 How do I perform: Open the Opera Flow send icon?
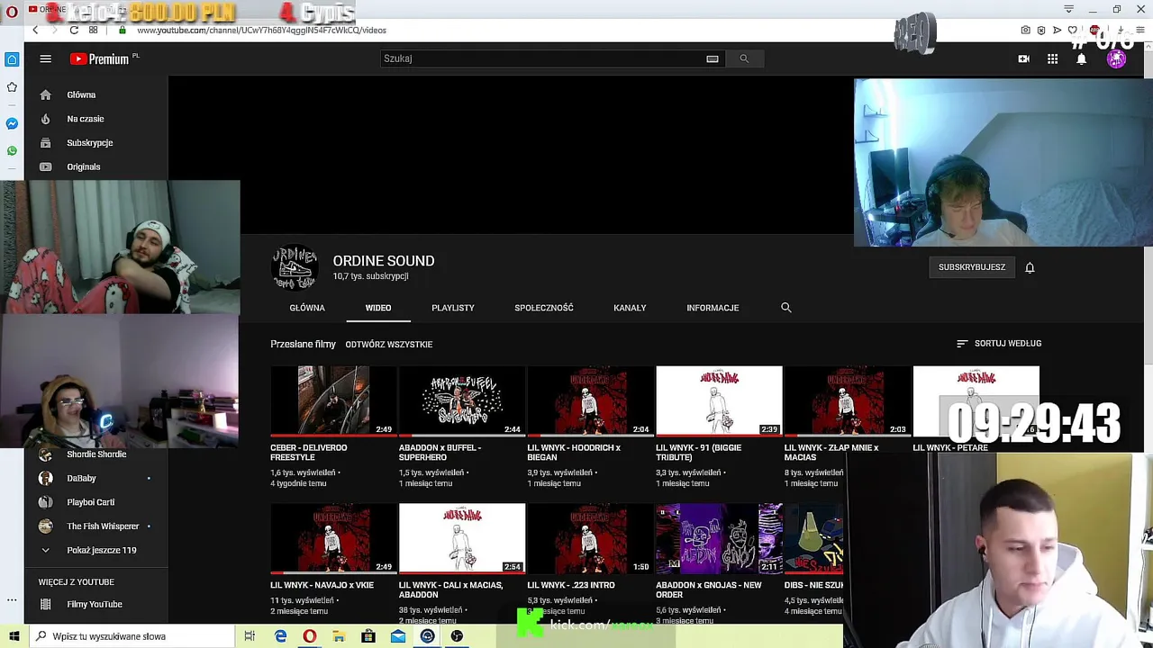(1058, 30)
